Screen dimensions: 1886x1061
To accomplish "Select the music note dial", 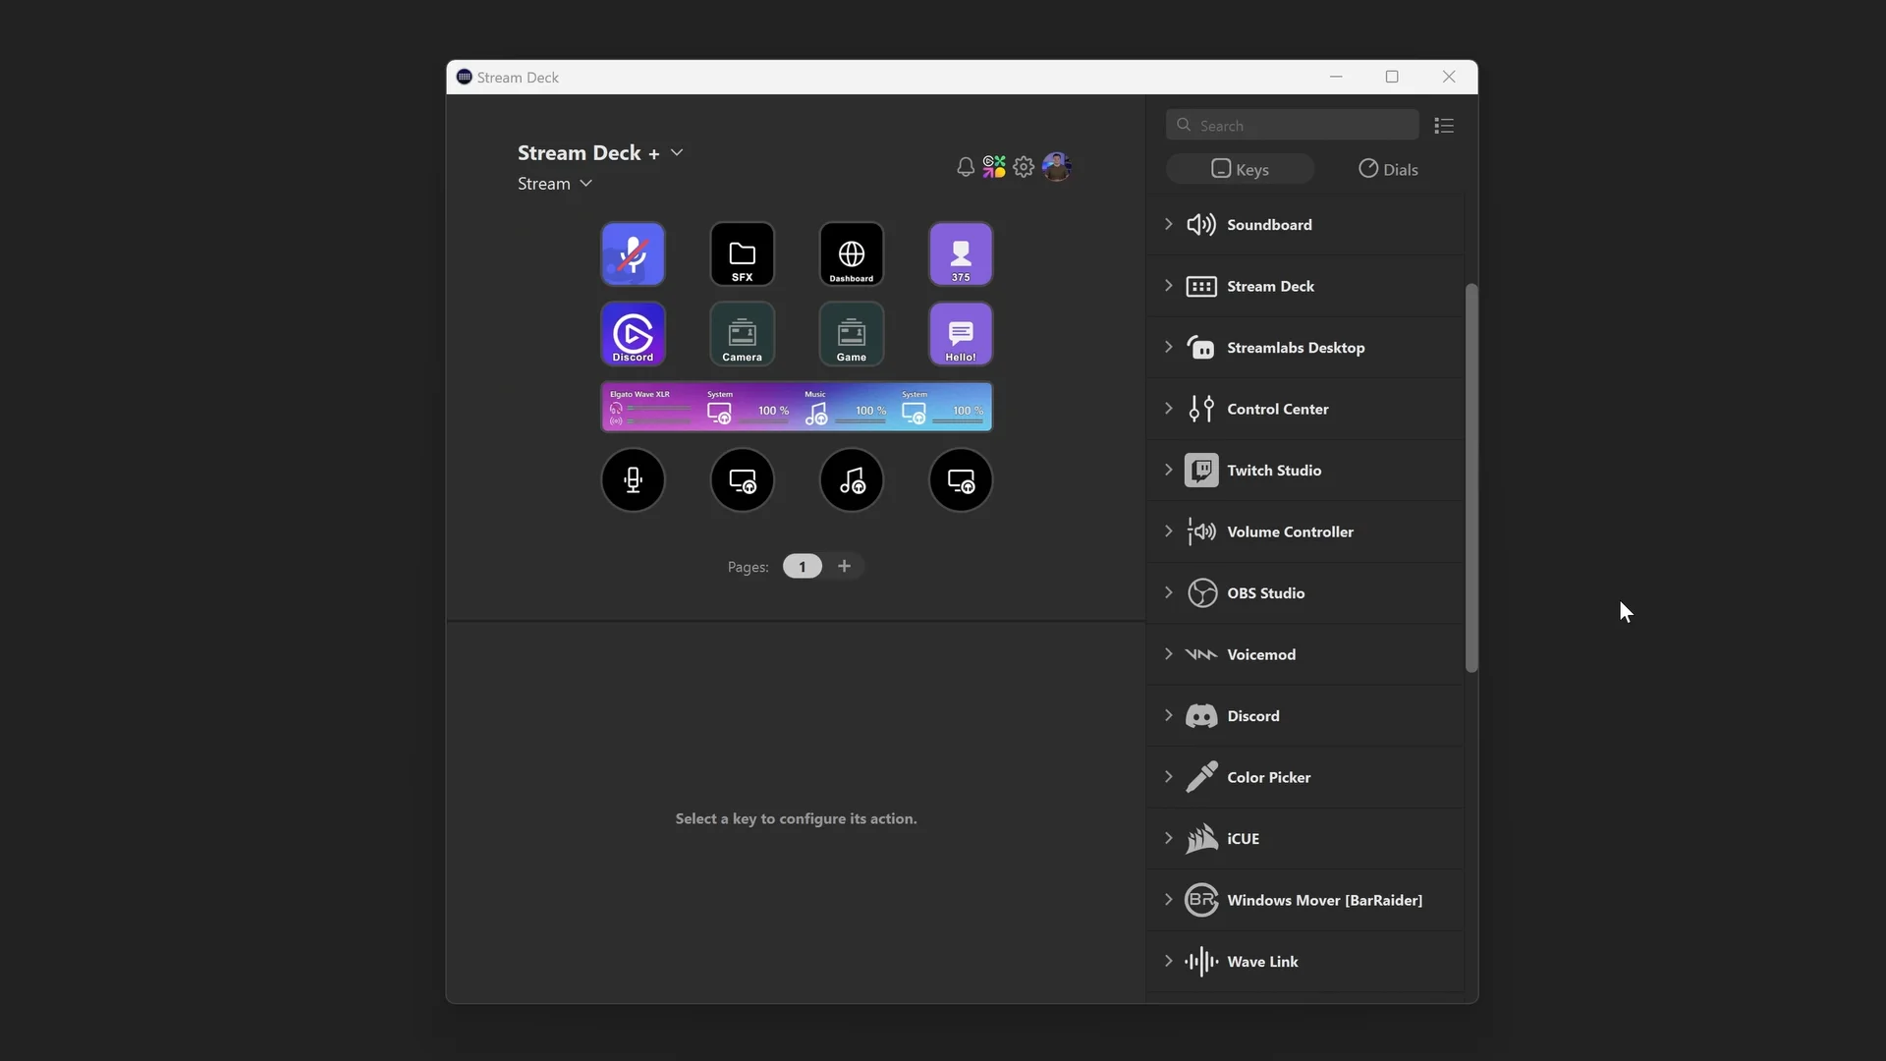I will (851, 480).
